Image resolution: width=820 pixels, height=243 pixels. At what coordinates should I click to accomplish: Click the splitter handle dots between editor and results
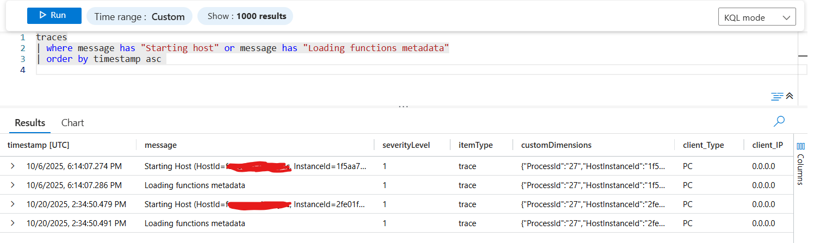[403, 107]
